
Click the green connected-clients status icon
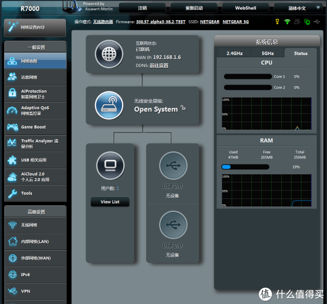pos(307,22)
